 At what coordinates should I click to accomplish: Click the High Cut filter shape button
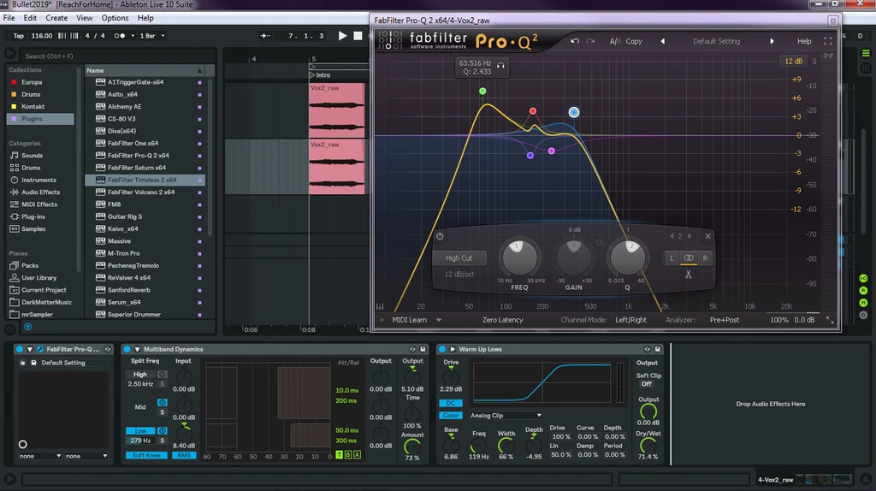(x=459, y=257)
